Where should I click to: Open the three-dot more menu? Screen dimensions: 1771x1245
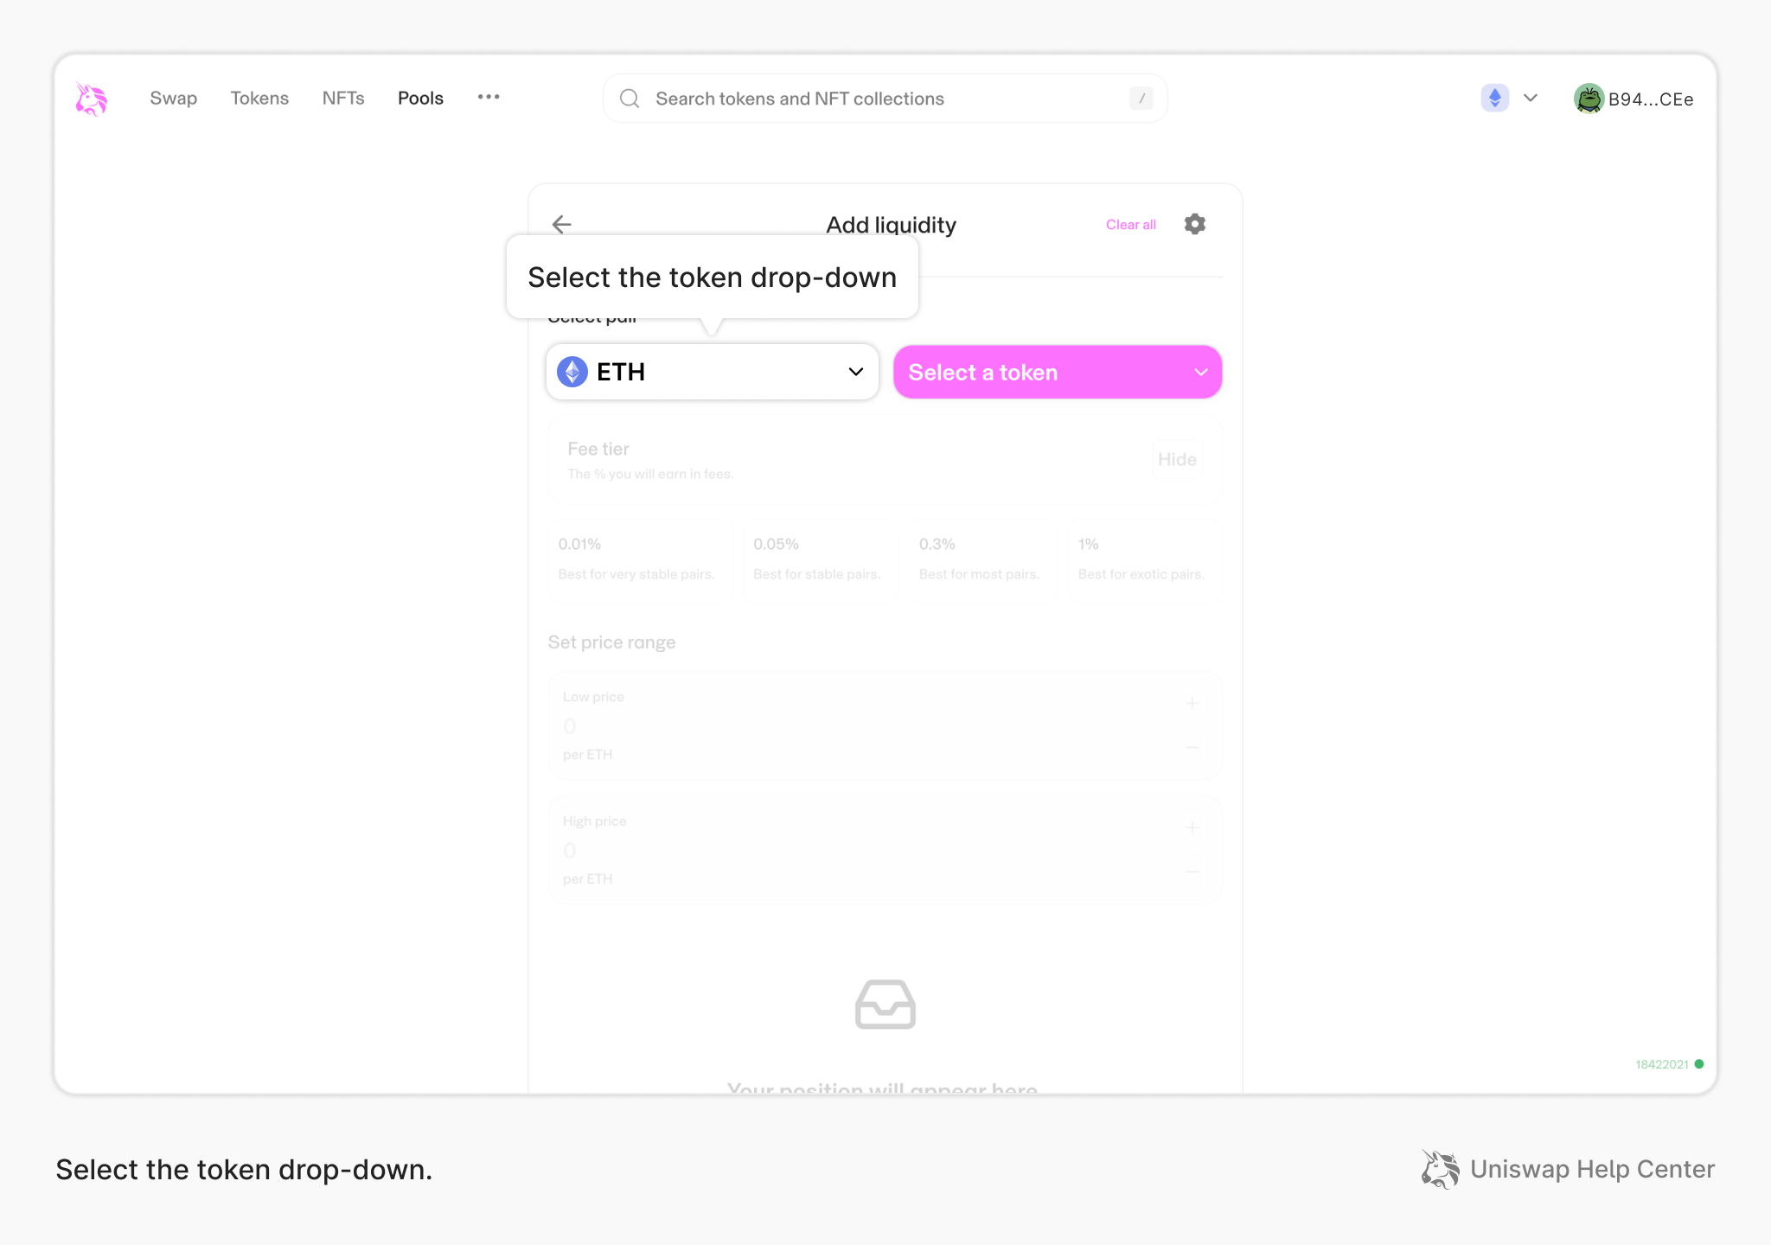pyautogui.click(x=489, y=97)
